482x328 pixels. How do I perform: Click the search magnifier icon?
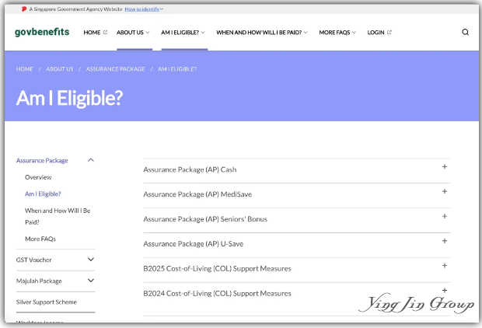[x=465, y=33]
